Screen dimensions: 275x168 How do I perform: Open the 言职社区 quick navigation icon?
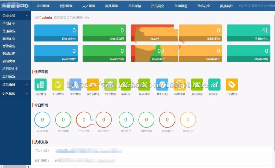point(162,85)
